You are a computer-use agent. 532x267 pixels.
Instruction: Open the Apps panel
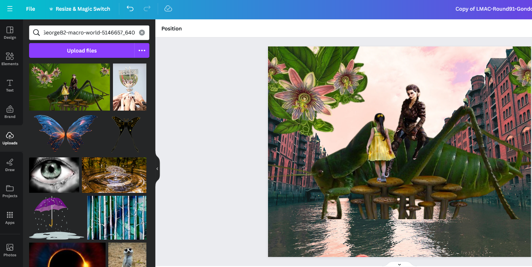[x=10, y=218]
